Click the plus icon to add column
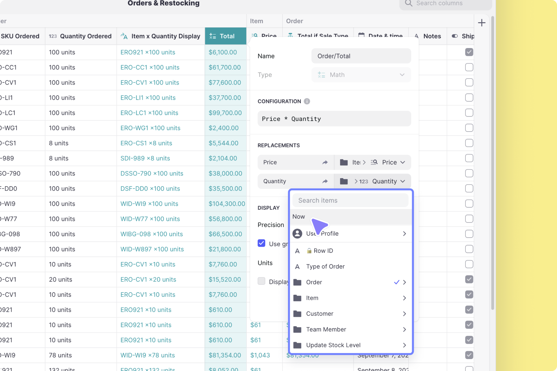This screenshot has height=371, width=557. coord(481,23)
